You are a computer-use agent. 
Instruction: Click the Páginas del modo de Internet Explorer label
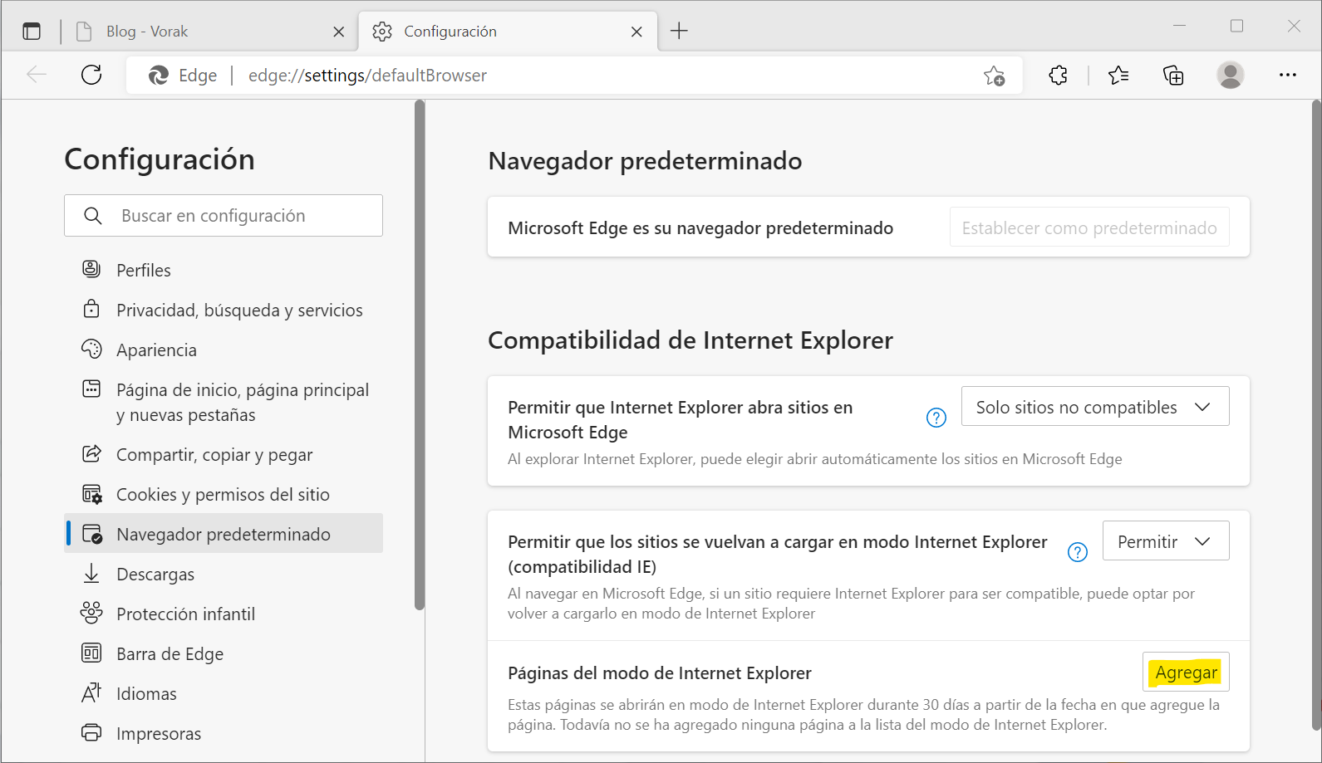point(660,673)
